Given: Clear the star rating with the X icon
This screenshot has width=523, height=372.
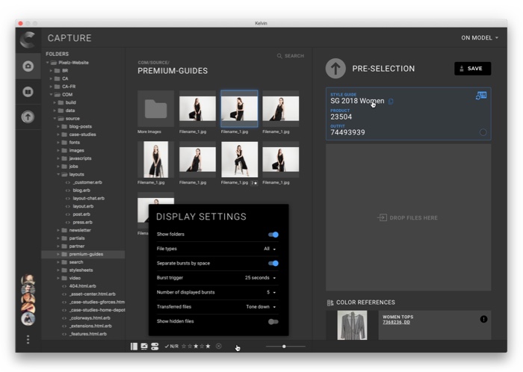Looking at the screenshot, I should coord(218,347).
